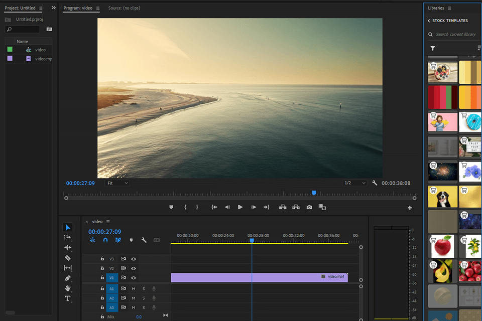Switch to Source (no clips) tab
The width and height of the screenshot is (482, 321).
[124, 8]
